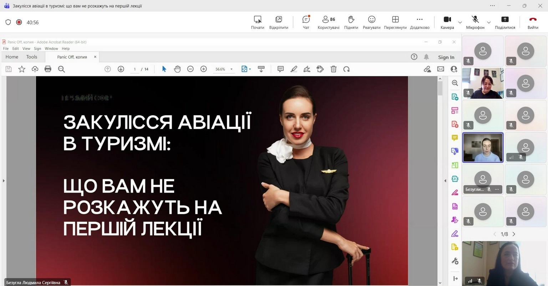Screen dimensions: 548x286
Task: Click the zoom in plus icon
Action: point(204,69)
